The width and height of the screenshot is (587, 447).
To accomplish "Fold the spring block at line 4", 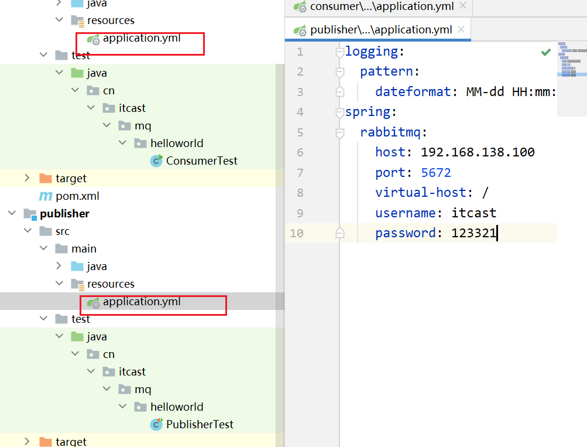I will click(x=339, y=112).
